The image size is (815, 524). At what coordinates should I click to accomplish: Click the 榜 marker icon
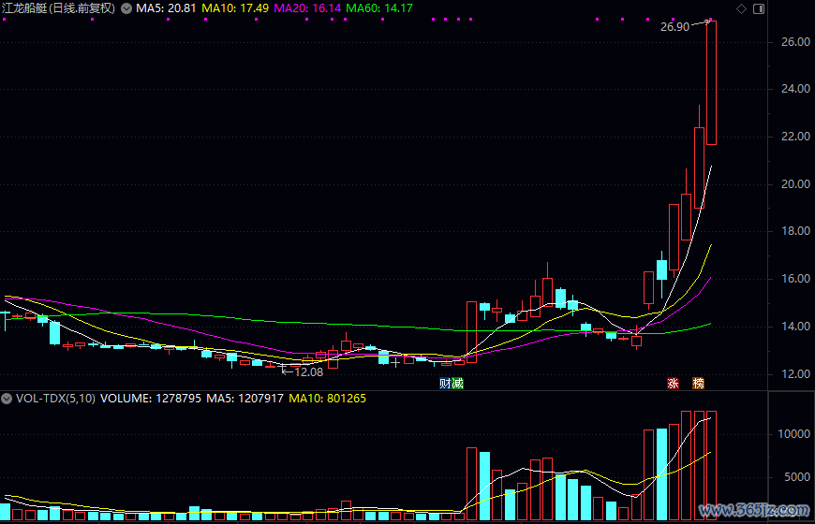coord(698,384)
